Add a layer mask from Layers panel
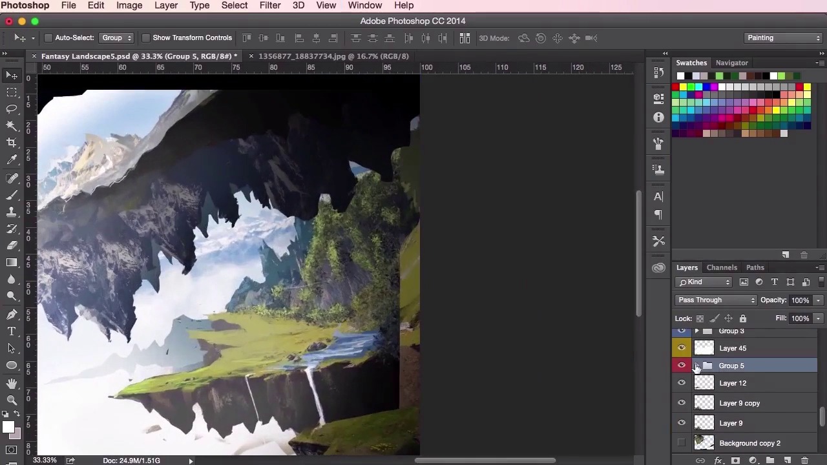Image resolution: width=827 pixels, height=465 pixels. coord(735,460)
